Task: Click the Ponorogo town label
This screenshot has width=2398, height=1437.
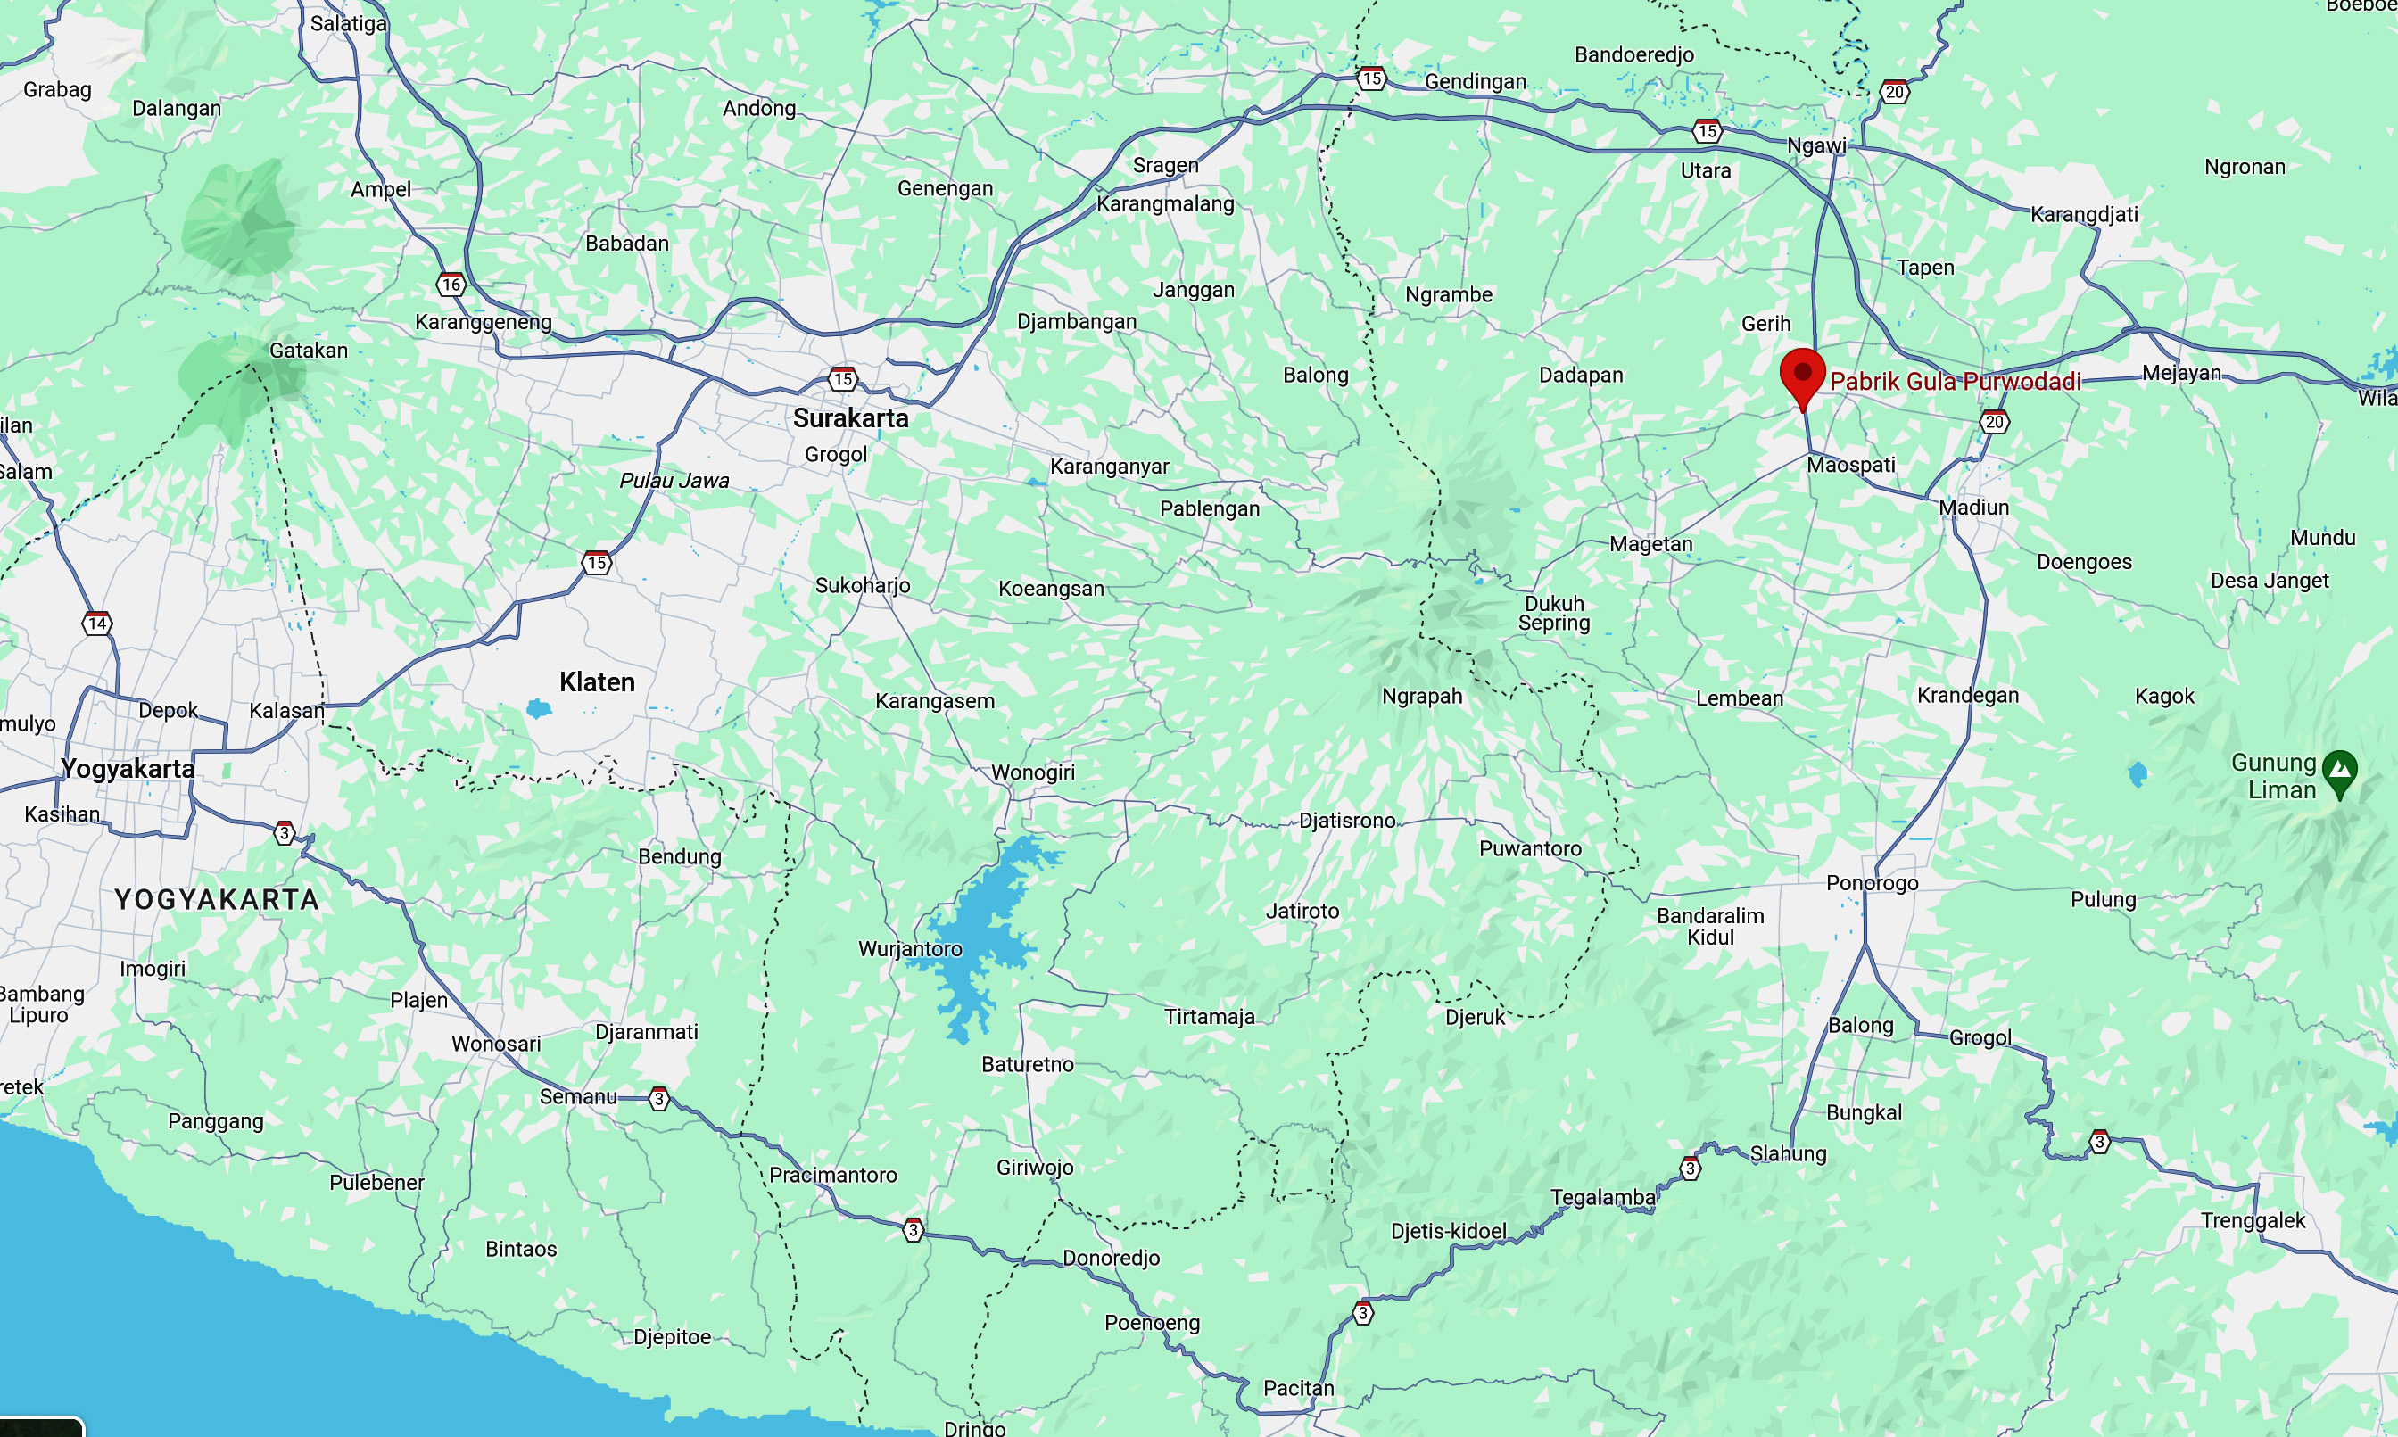Action: (1873, 883)
